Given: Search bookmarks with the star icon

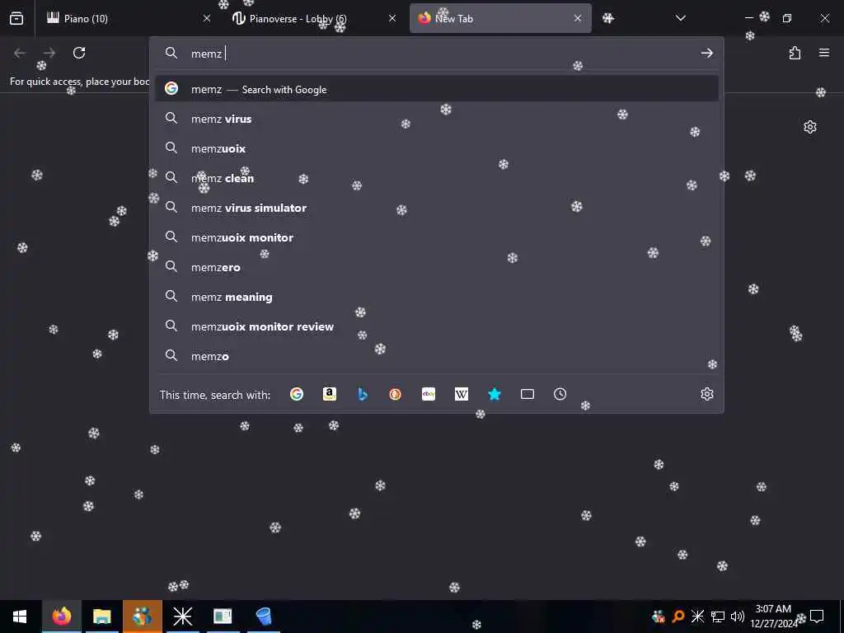Looking at the screenshot, I should coord(495,394).
